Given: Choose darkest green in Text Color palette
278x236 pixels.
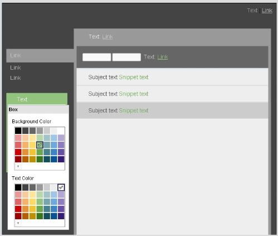Looking at the screenshot, I should [x=40, y=216].
